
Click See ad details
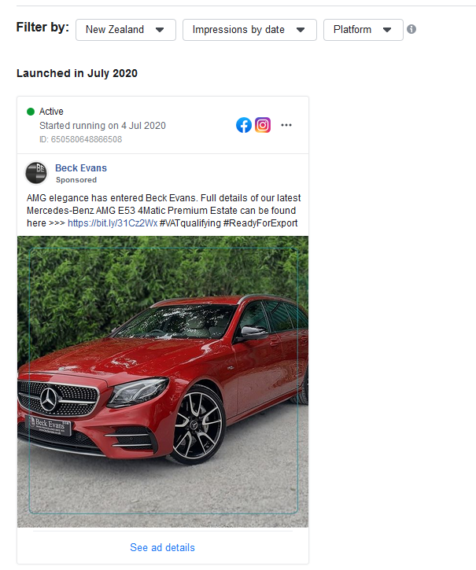click(162, 547)
